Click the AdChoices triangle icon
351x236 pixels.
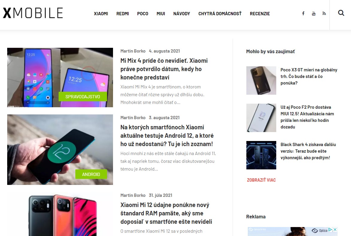coord(330,230)
